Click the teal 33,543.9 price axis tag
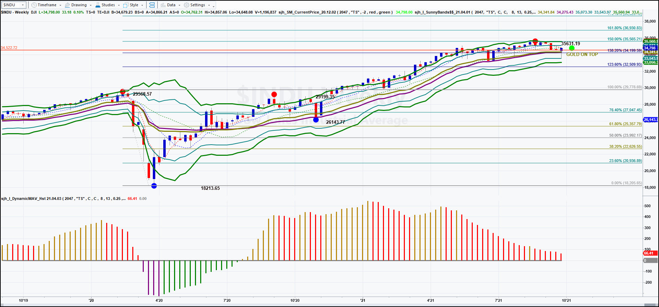The image size is (659, 307). [650, 58]
